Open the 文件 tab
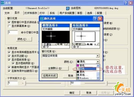134x97 pixels. [7, 13]
